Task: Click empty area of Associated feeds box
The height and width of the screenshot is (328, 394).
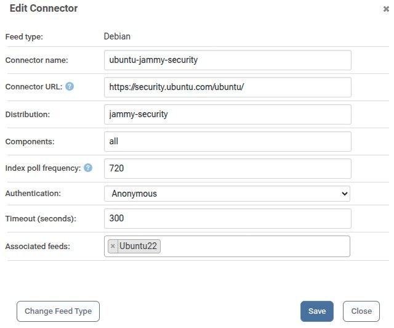Action: pos(254,246)
